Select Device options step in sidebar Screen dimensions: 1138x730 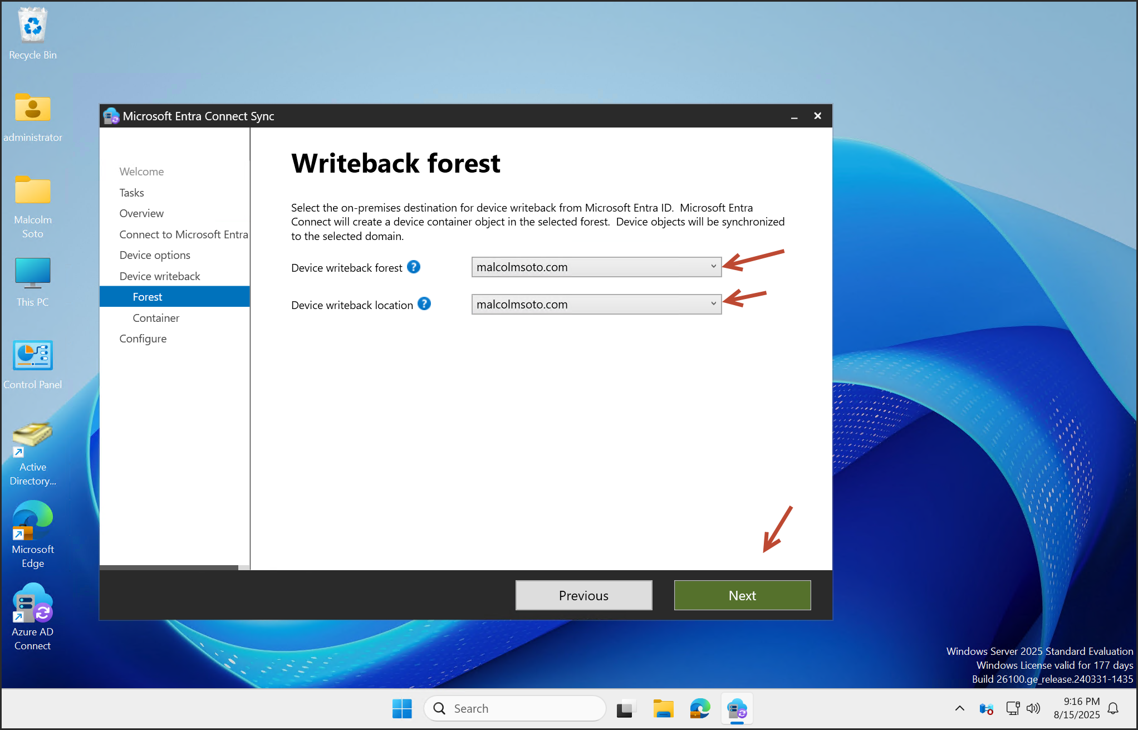click(155, 255)
